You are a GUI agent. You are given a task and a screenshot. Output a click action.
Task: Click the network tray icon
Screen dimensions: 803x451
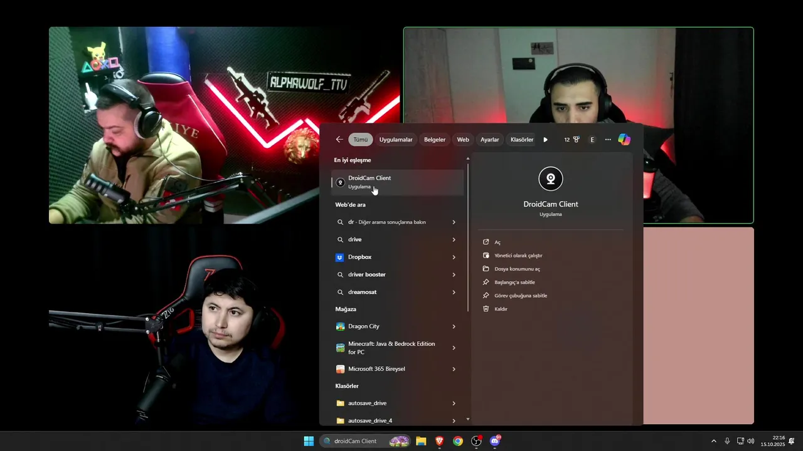[x=740, y=441]
